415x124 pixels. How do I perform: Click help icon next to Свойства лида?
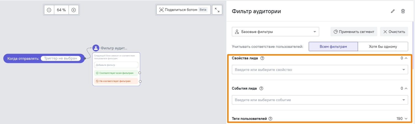pyautogui.click(x=262, y=58)
